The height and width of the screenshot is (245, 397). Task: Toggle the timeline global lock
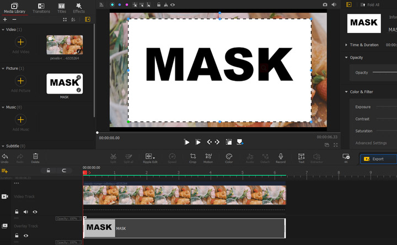[x=48, y=171]
